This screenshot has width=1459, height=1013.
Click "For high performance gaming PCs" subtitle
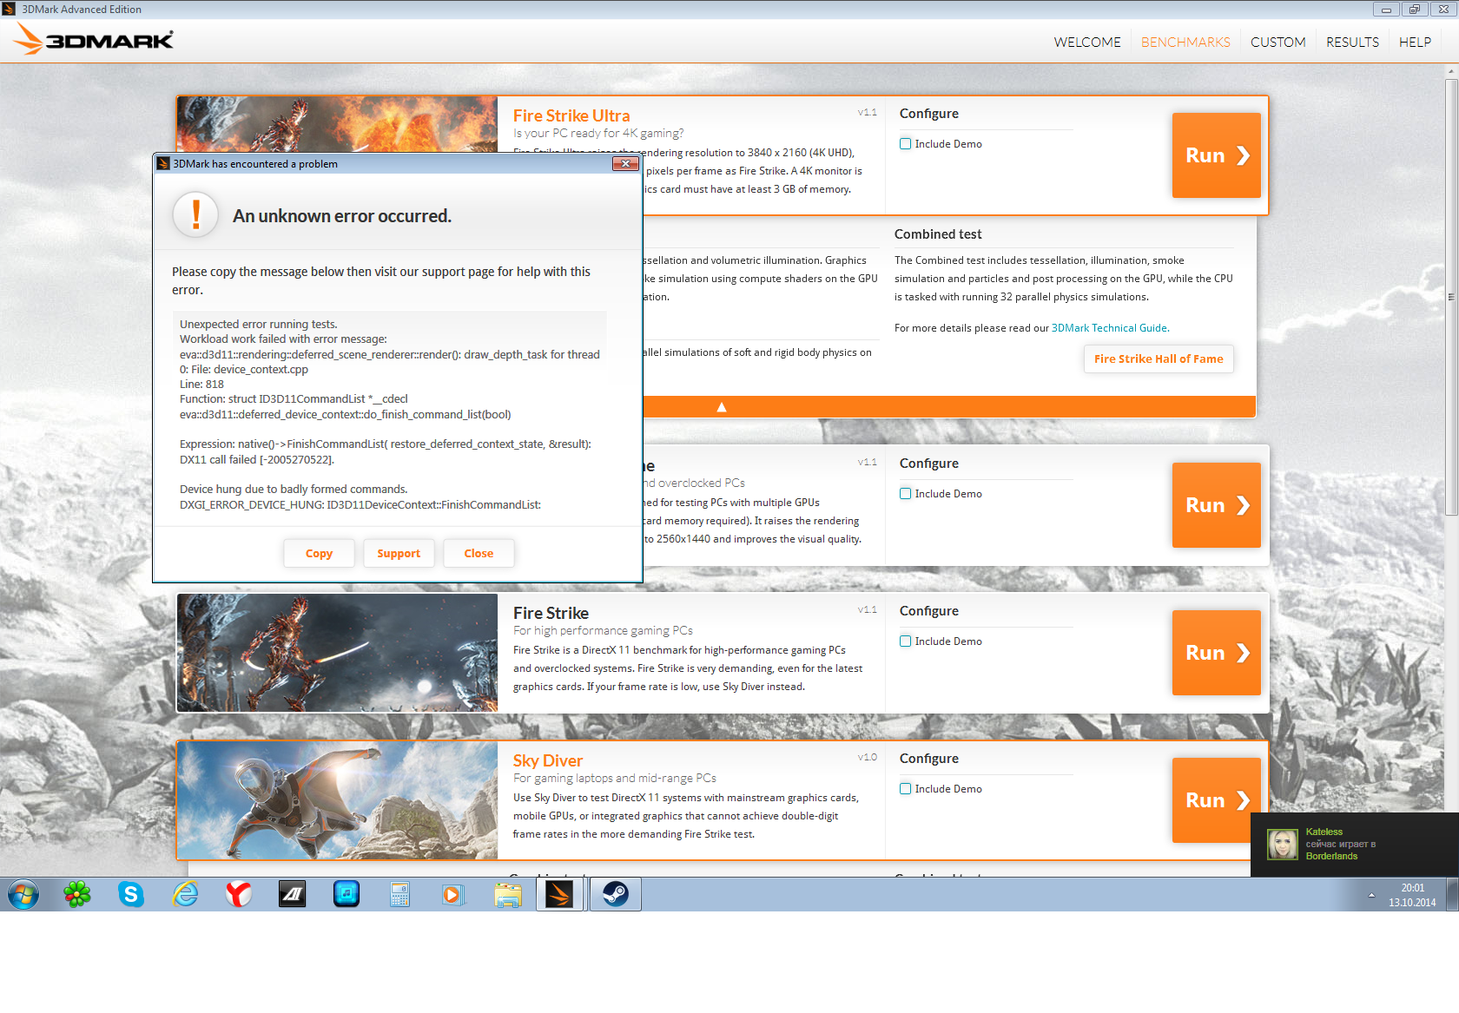pos(603,631)
